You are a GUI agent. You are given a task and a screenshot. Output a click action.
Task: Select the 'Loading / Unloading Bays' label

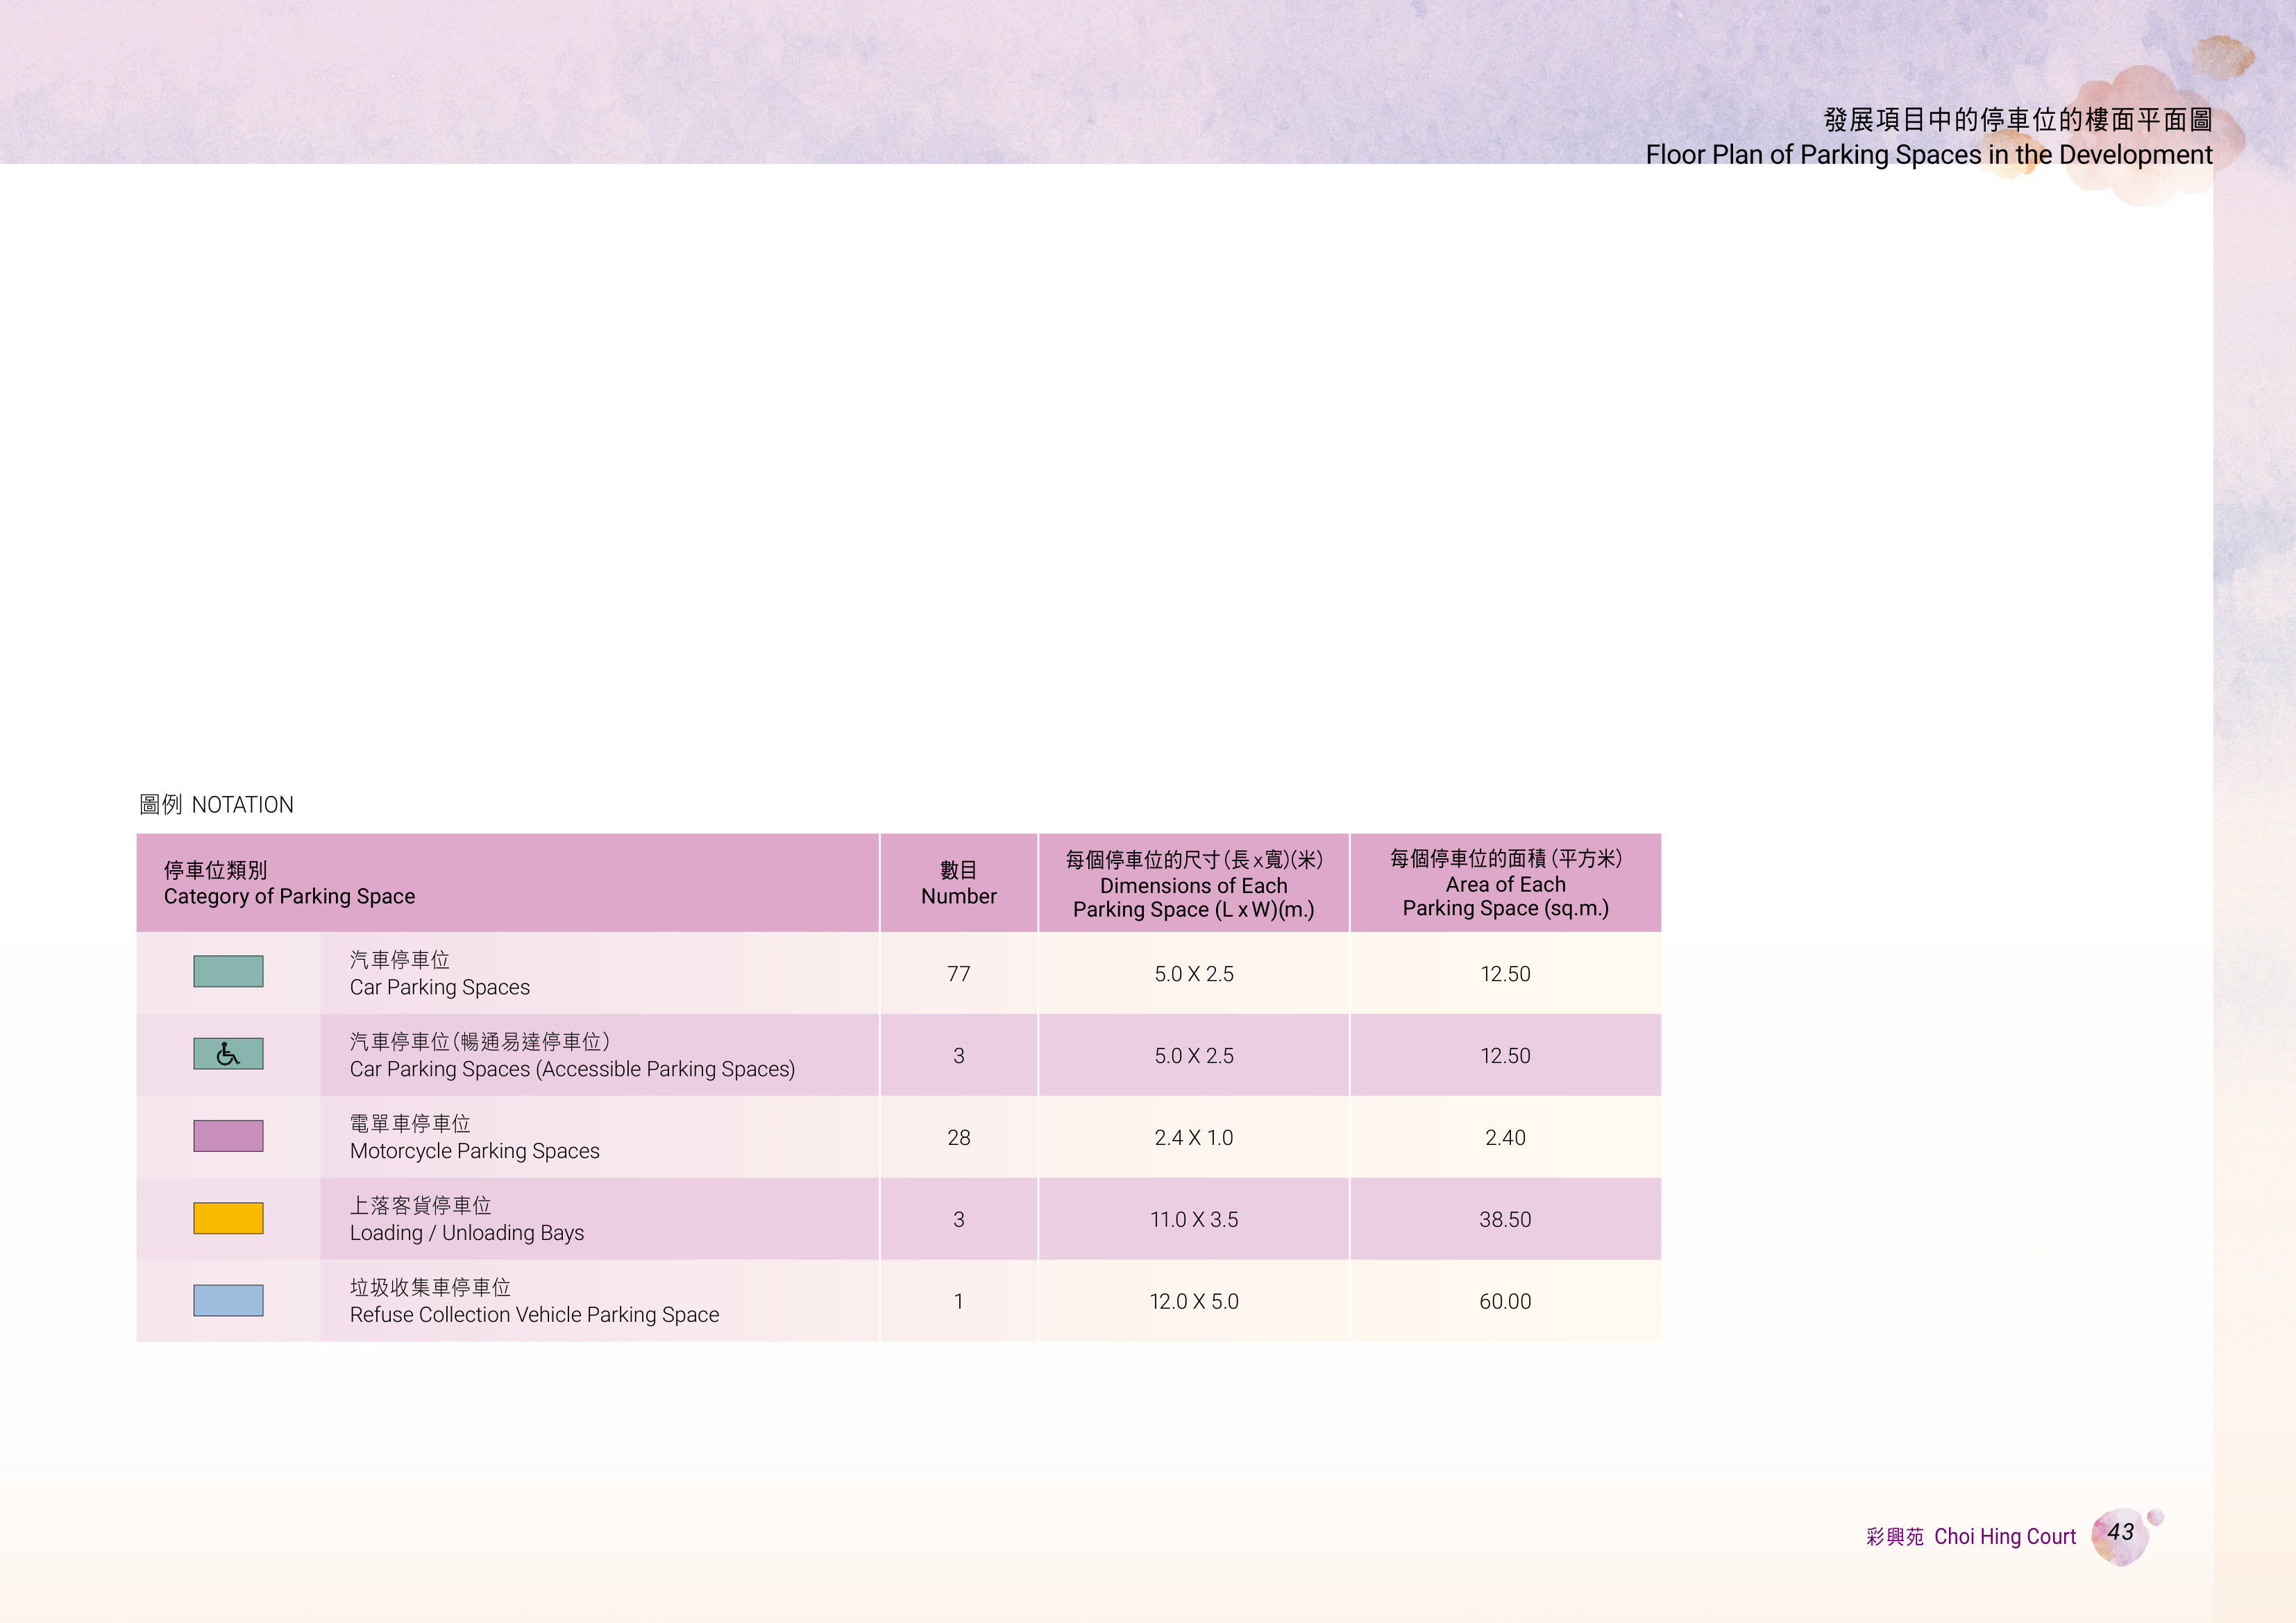coord(467,1233)
